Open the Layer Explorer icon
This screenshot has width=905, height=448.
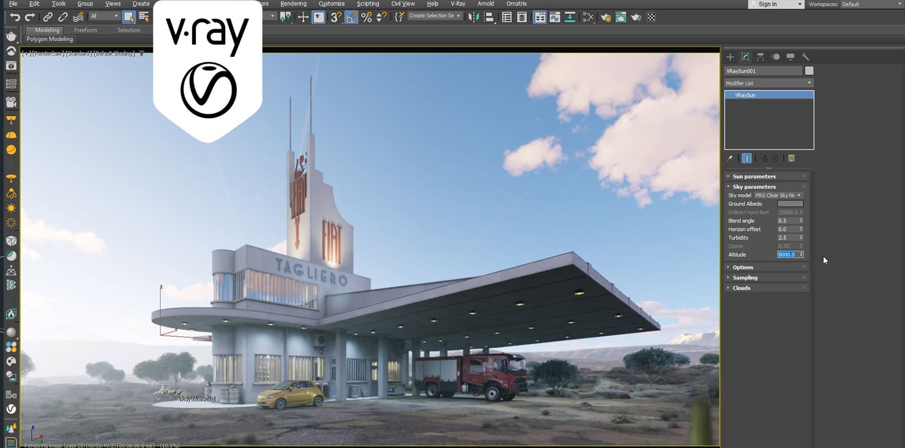pyautogui.click(x=522, y=17)
